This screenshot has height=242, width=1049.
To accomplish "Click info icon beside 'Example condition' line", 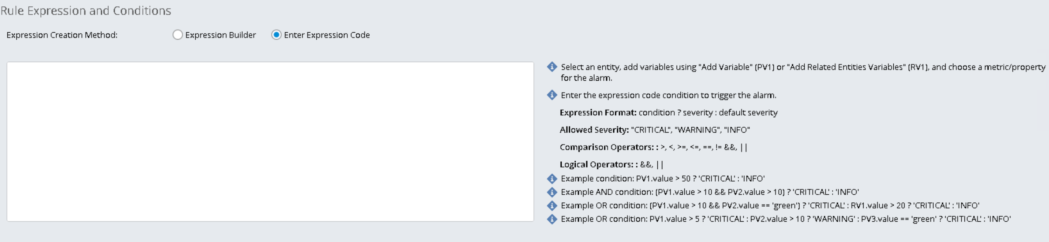I will [552, 179].
